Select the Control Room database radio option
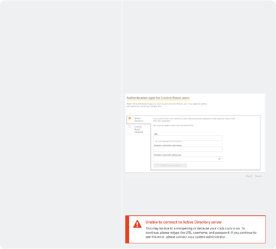Viewport: 276px width, 249px height. click(130, 126)
